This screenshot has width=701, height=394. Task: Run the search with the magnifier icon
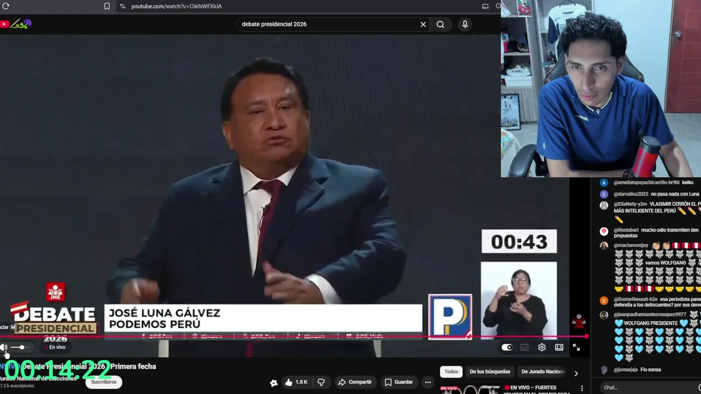440,24
